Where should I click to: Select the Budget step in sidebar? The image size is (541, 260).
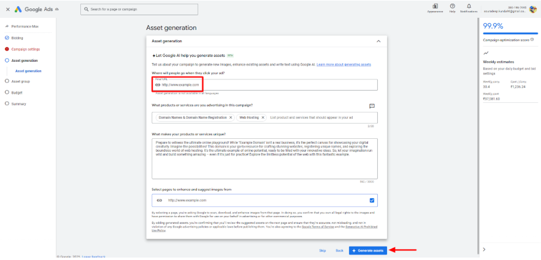coord(17,92)
